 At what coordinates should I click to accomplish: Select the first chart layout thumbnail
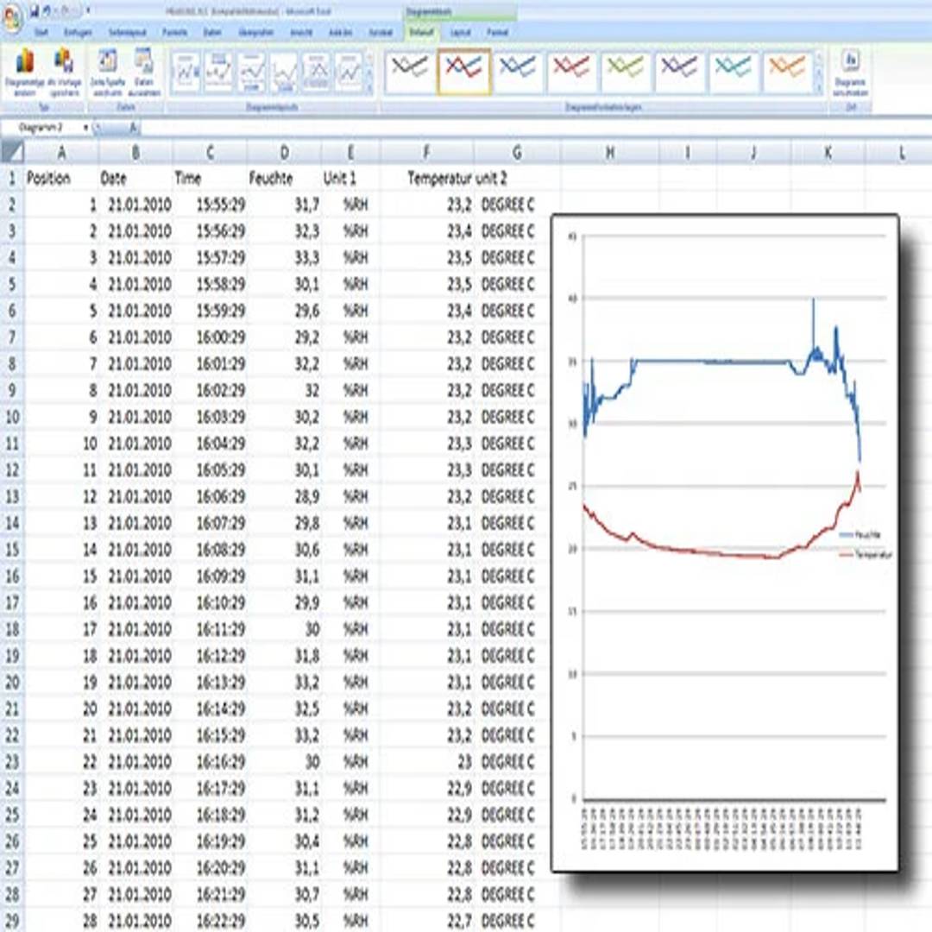(x=186, y=72)
